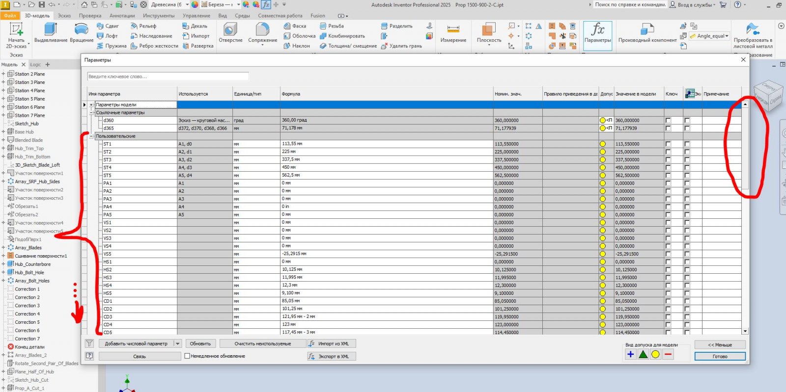Choose the Оболочка shell tool
The image size is (786, 392).
point(300,36)
